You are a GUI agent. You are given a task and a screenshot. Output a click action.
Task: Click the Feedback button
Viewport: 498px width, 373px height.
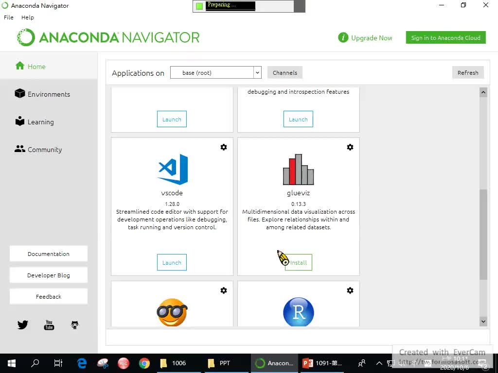coord(49,297)
